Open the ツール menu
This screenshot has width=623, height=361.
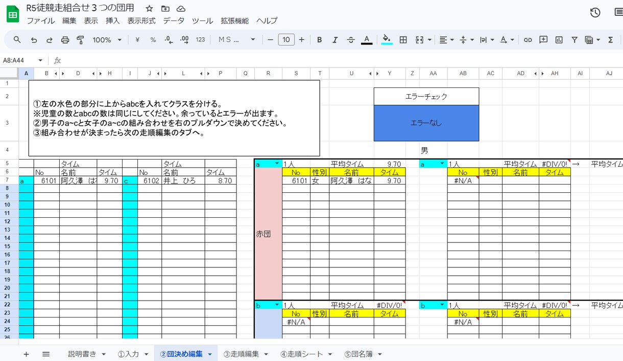coord(202,21)
